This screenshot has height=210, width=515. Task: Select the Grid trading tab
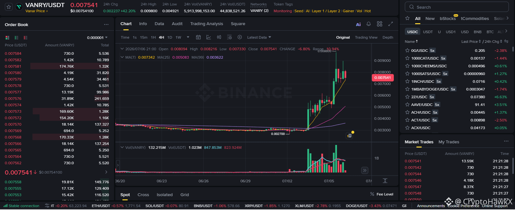(184, 195)
